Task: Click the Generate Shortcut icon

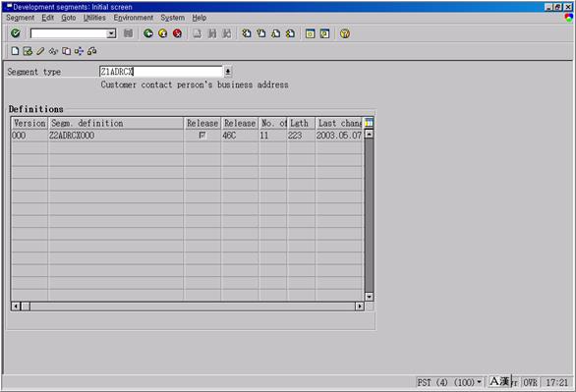Action: [x=324, y=33]
